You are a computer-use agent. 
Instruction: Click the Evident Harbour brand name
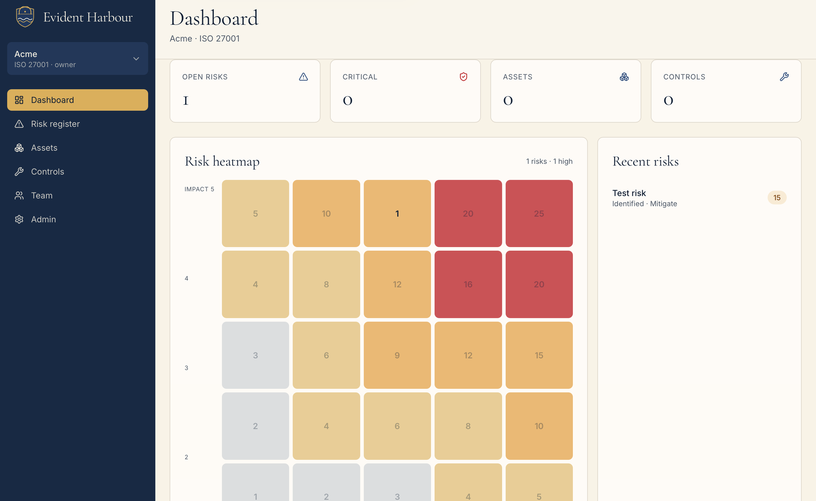[x=88, y=17]
